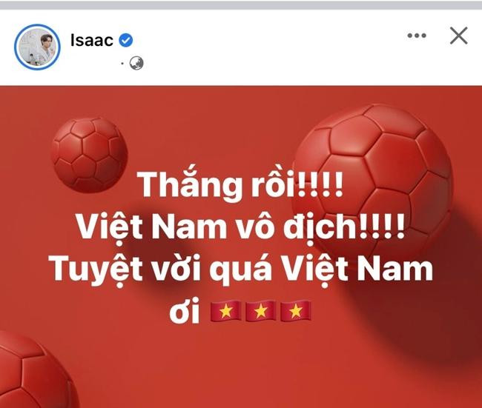Viewport: 482px width, 408px height.
Task: Click the first Vietnam flag emoji
Action: click(225, 311)
